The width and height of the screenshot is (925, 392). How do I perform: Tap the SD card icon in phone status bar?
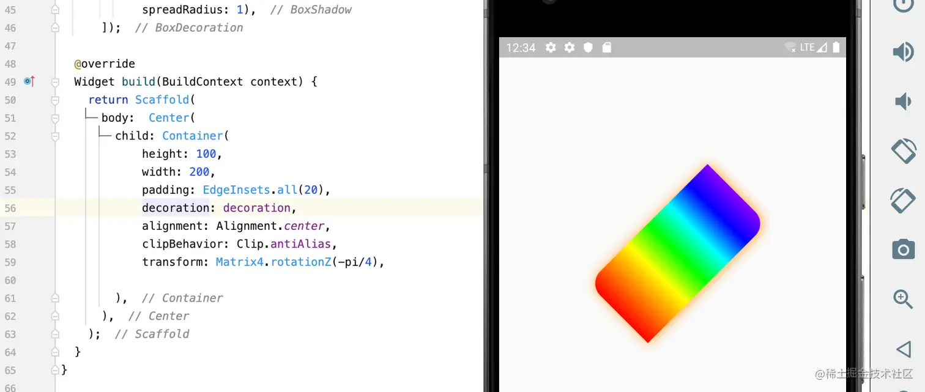[x=607, y=48]
